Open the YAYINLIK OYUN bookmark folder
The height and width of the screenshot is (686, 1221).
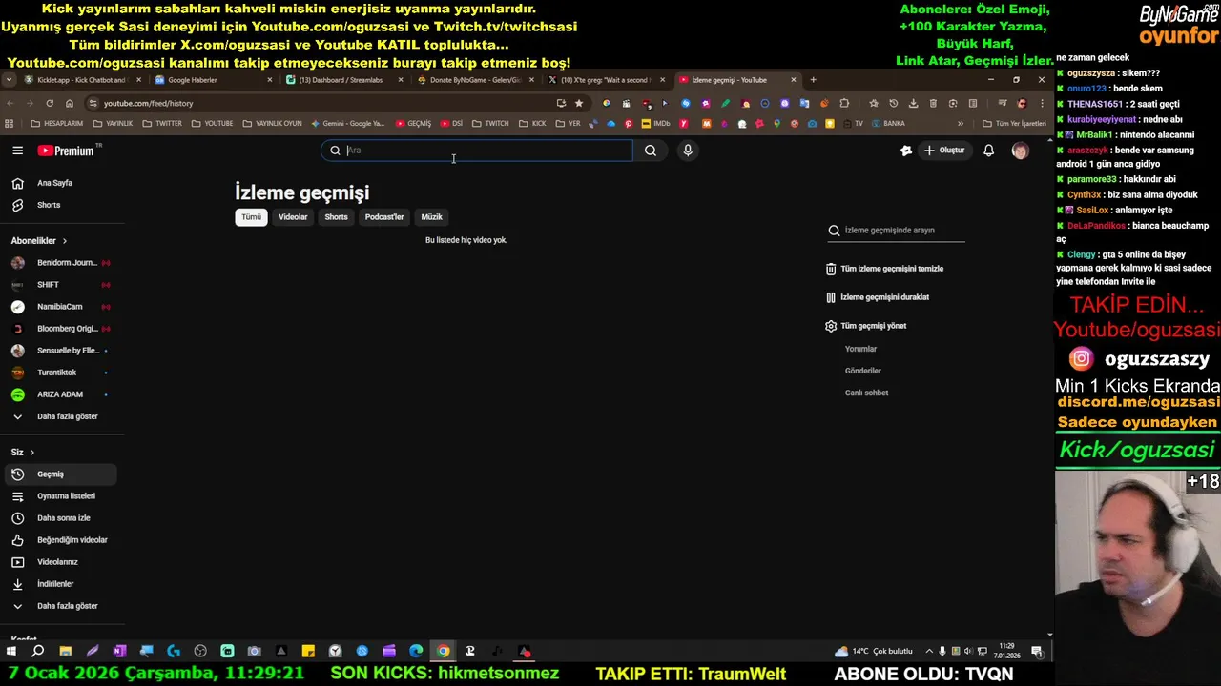(x=272, y=124)
